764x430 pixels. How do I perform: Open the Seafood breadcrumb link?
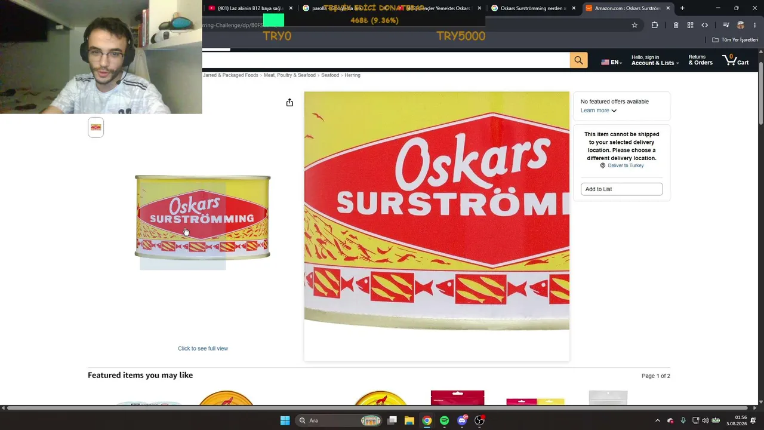point(330,75)
